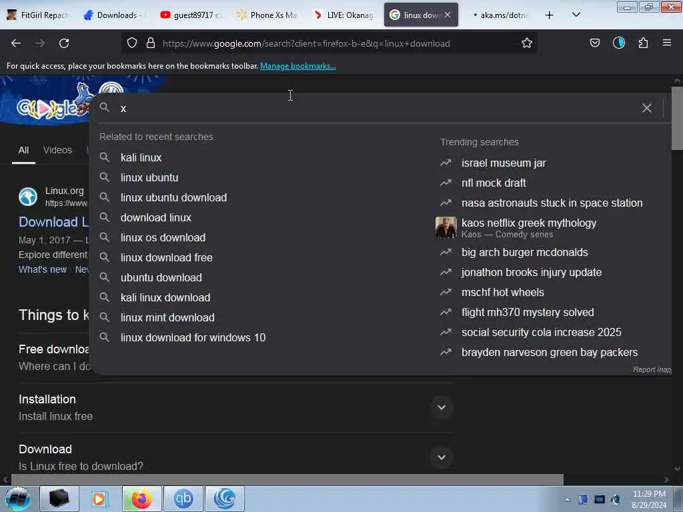Click the Linux.org globe favicon
683x512 pixels.
(28, 197)
